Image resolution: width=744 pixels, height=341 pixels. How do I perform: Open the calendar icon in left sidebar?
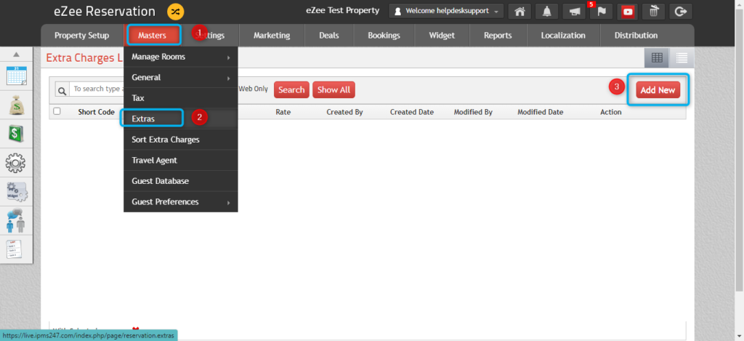click(x=17, y=76)
